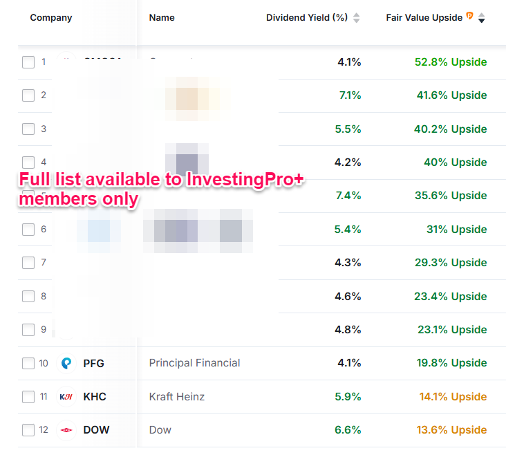Click the Dow company logo icon
The image size is (506, 455).
(x=66, y=430)
